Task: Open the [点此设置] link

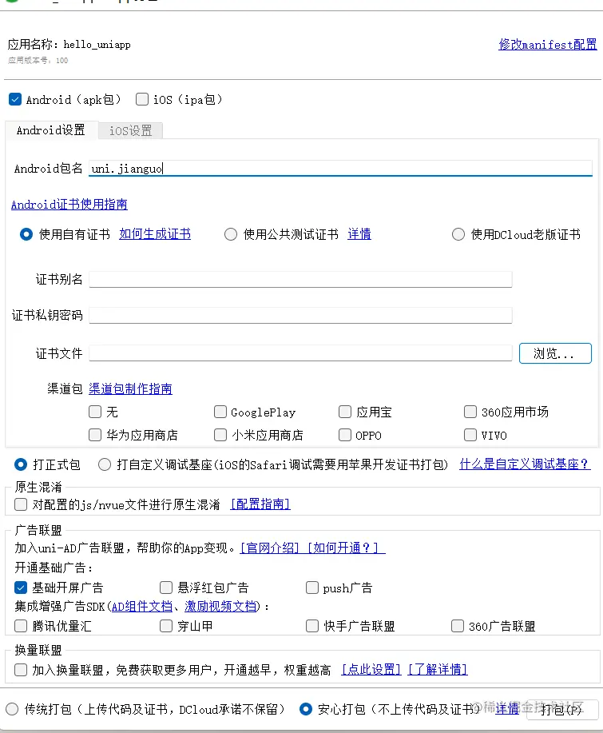Action: (371, 670)
